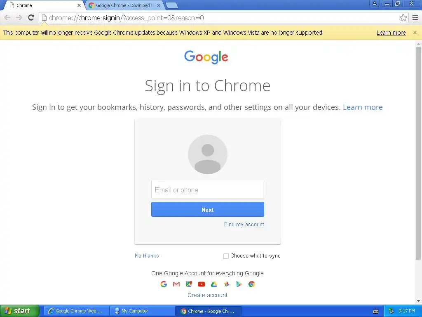Switch to Google Chrome Web taskbar item
Screen dimensions: 422x317
point(76,311)
